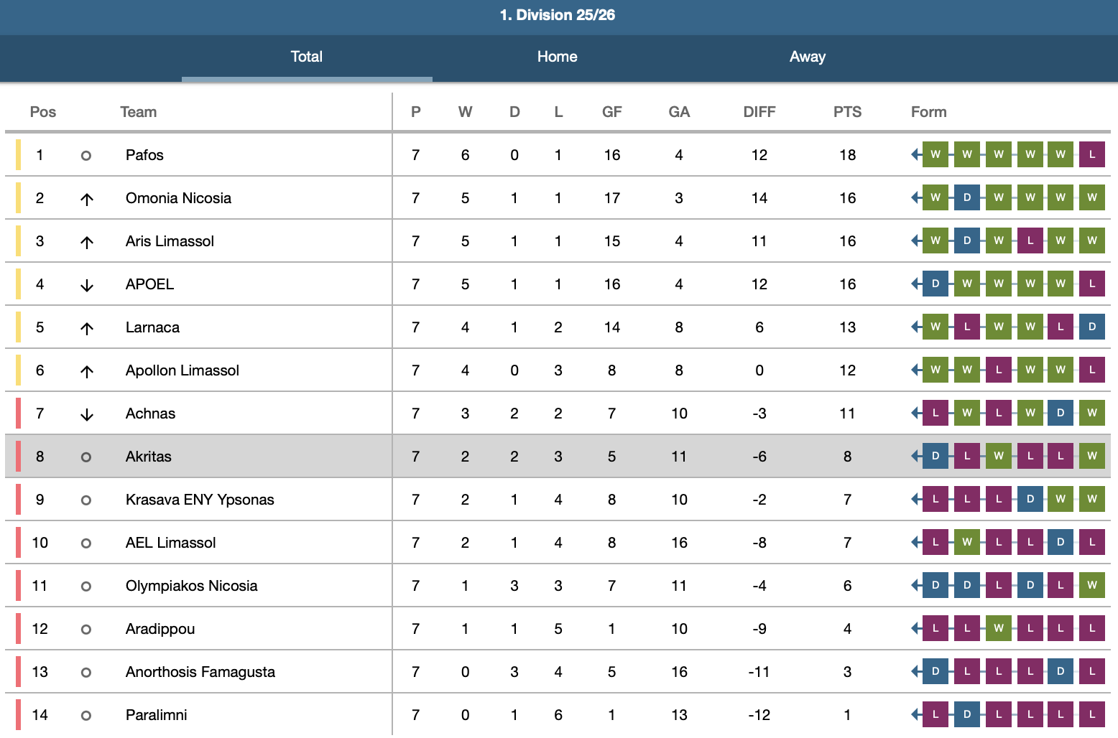Click the first D form badge for APOEL
1118x738 pixels.
pos(935,284)
